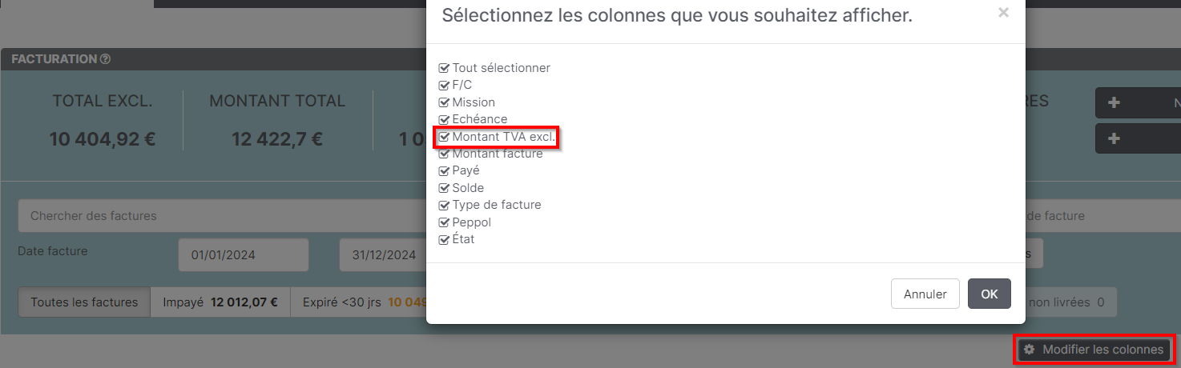Toggle the Tout sélectionner checkbox

point(444,68)
